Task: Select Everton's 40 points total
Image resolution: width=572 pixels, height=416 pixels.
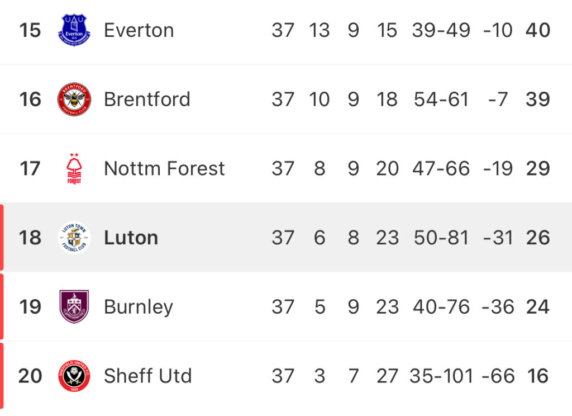Action: 538,30
